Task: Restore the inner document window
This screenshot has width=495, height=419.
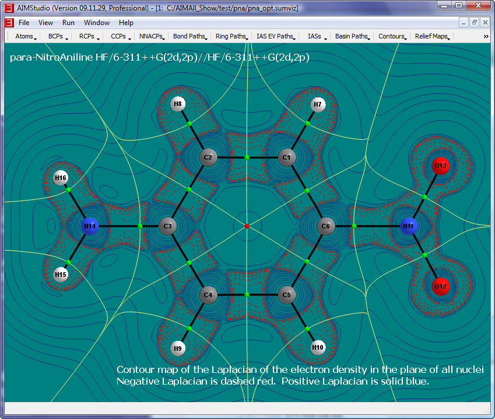Action: tap(475, 23)
